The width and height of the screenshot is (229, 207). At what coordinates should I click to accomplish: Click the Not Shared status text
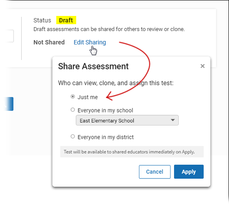tap(49, 42)
